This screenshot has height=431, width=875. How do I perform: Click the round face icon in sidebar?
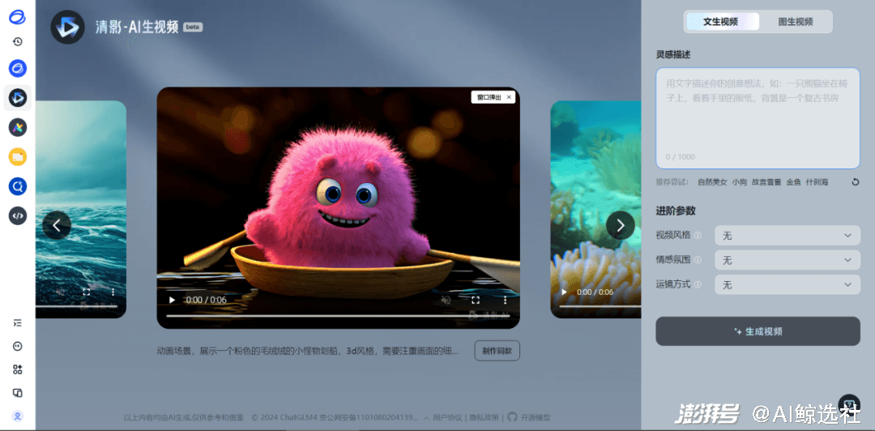pos(17,346)
